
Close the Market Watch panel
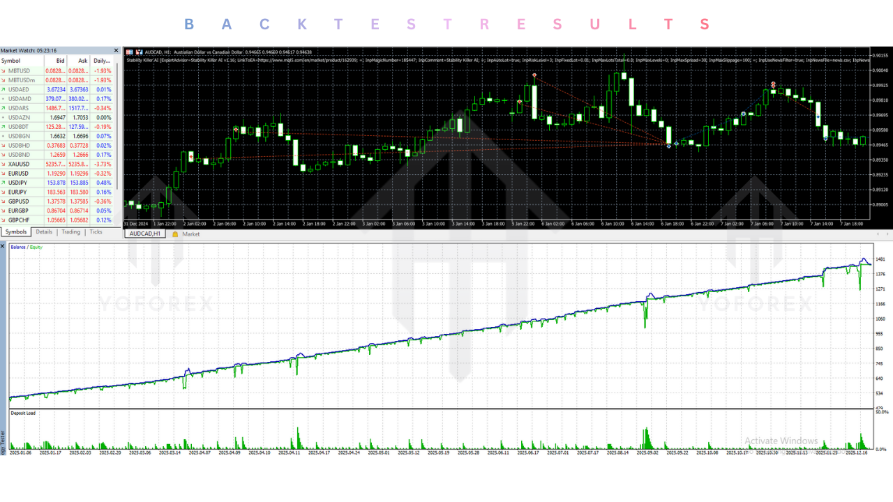[116, 50]
